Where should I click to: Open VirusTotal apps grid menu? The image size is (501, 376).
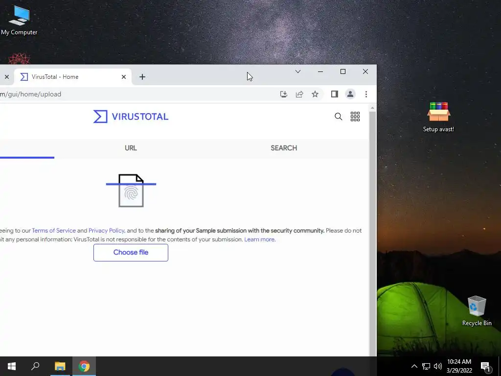coord(355,117)
